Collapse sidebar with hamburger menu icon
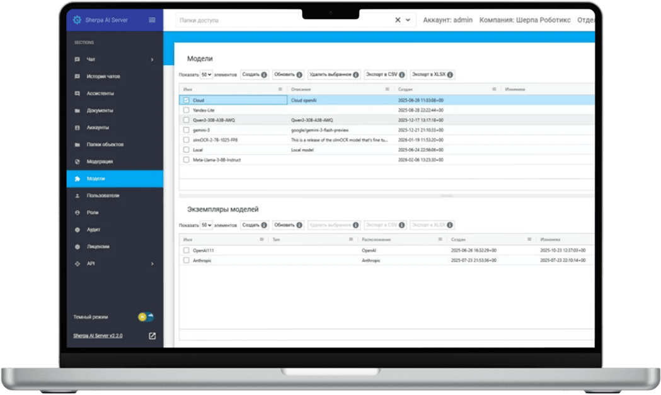661x395 pixels. click(152, 20)
